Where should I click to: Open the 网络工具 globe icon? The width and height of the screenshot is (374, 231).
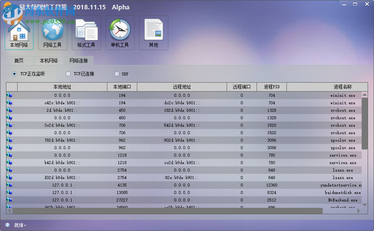click(53, 33)
